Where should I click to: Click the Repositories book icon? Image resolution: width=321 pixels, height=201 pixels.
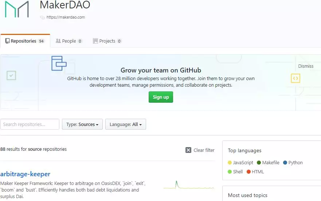click(7, 41)
